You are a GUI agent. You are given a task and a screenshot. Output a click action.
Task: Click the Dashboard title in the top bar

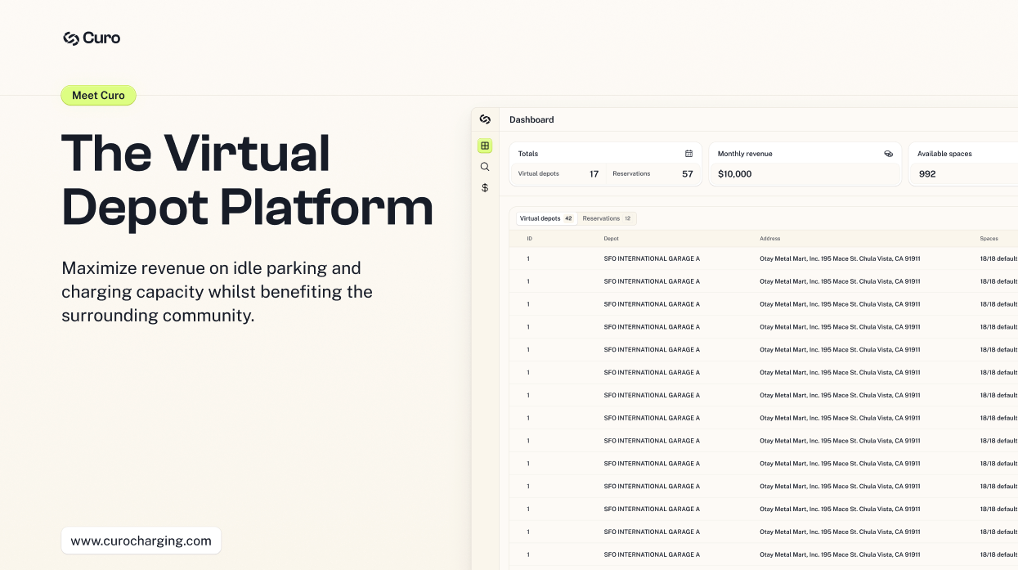point(531,119)
